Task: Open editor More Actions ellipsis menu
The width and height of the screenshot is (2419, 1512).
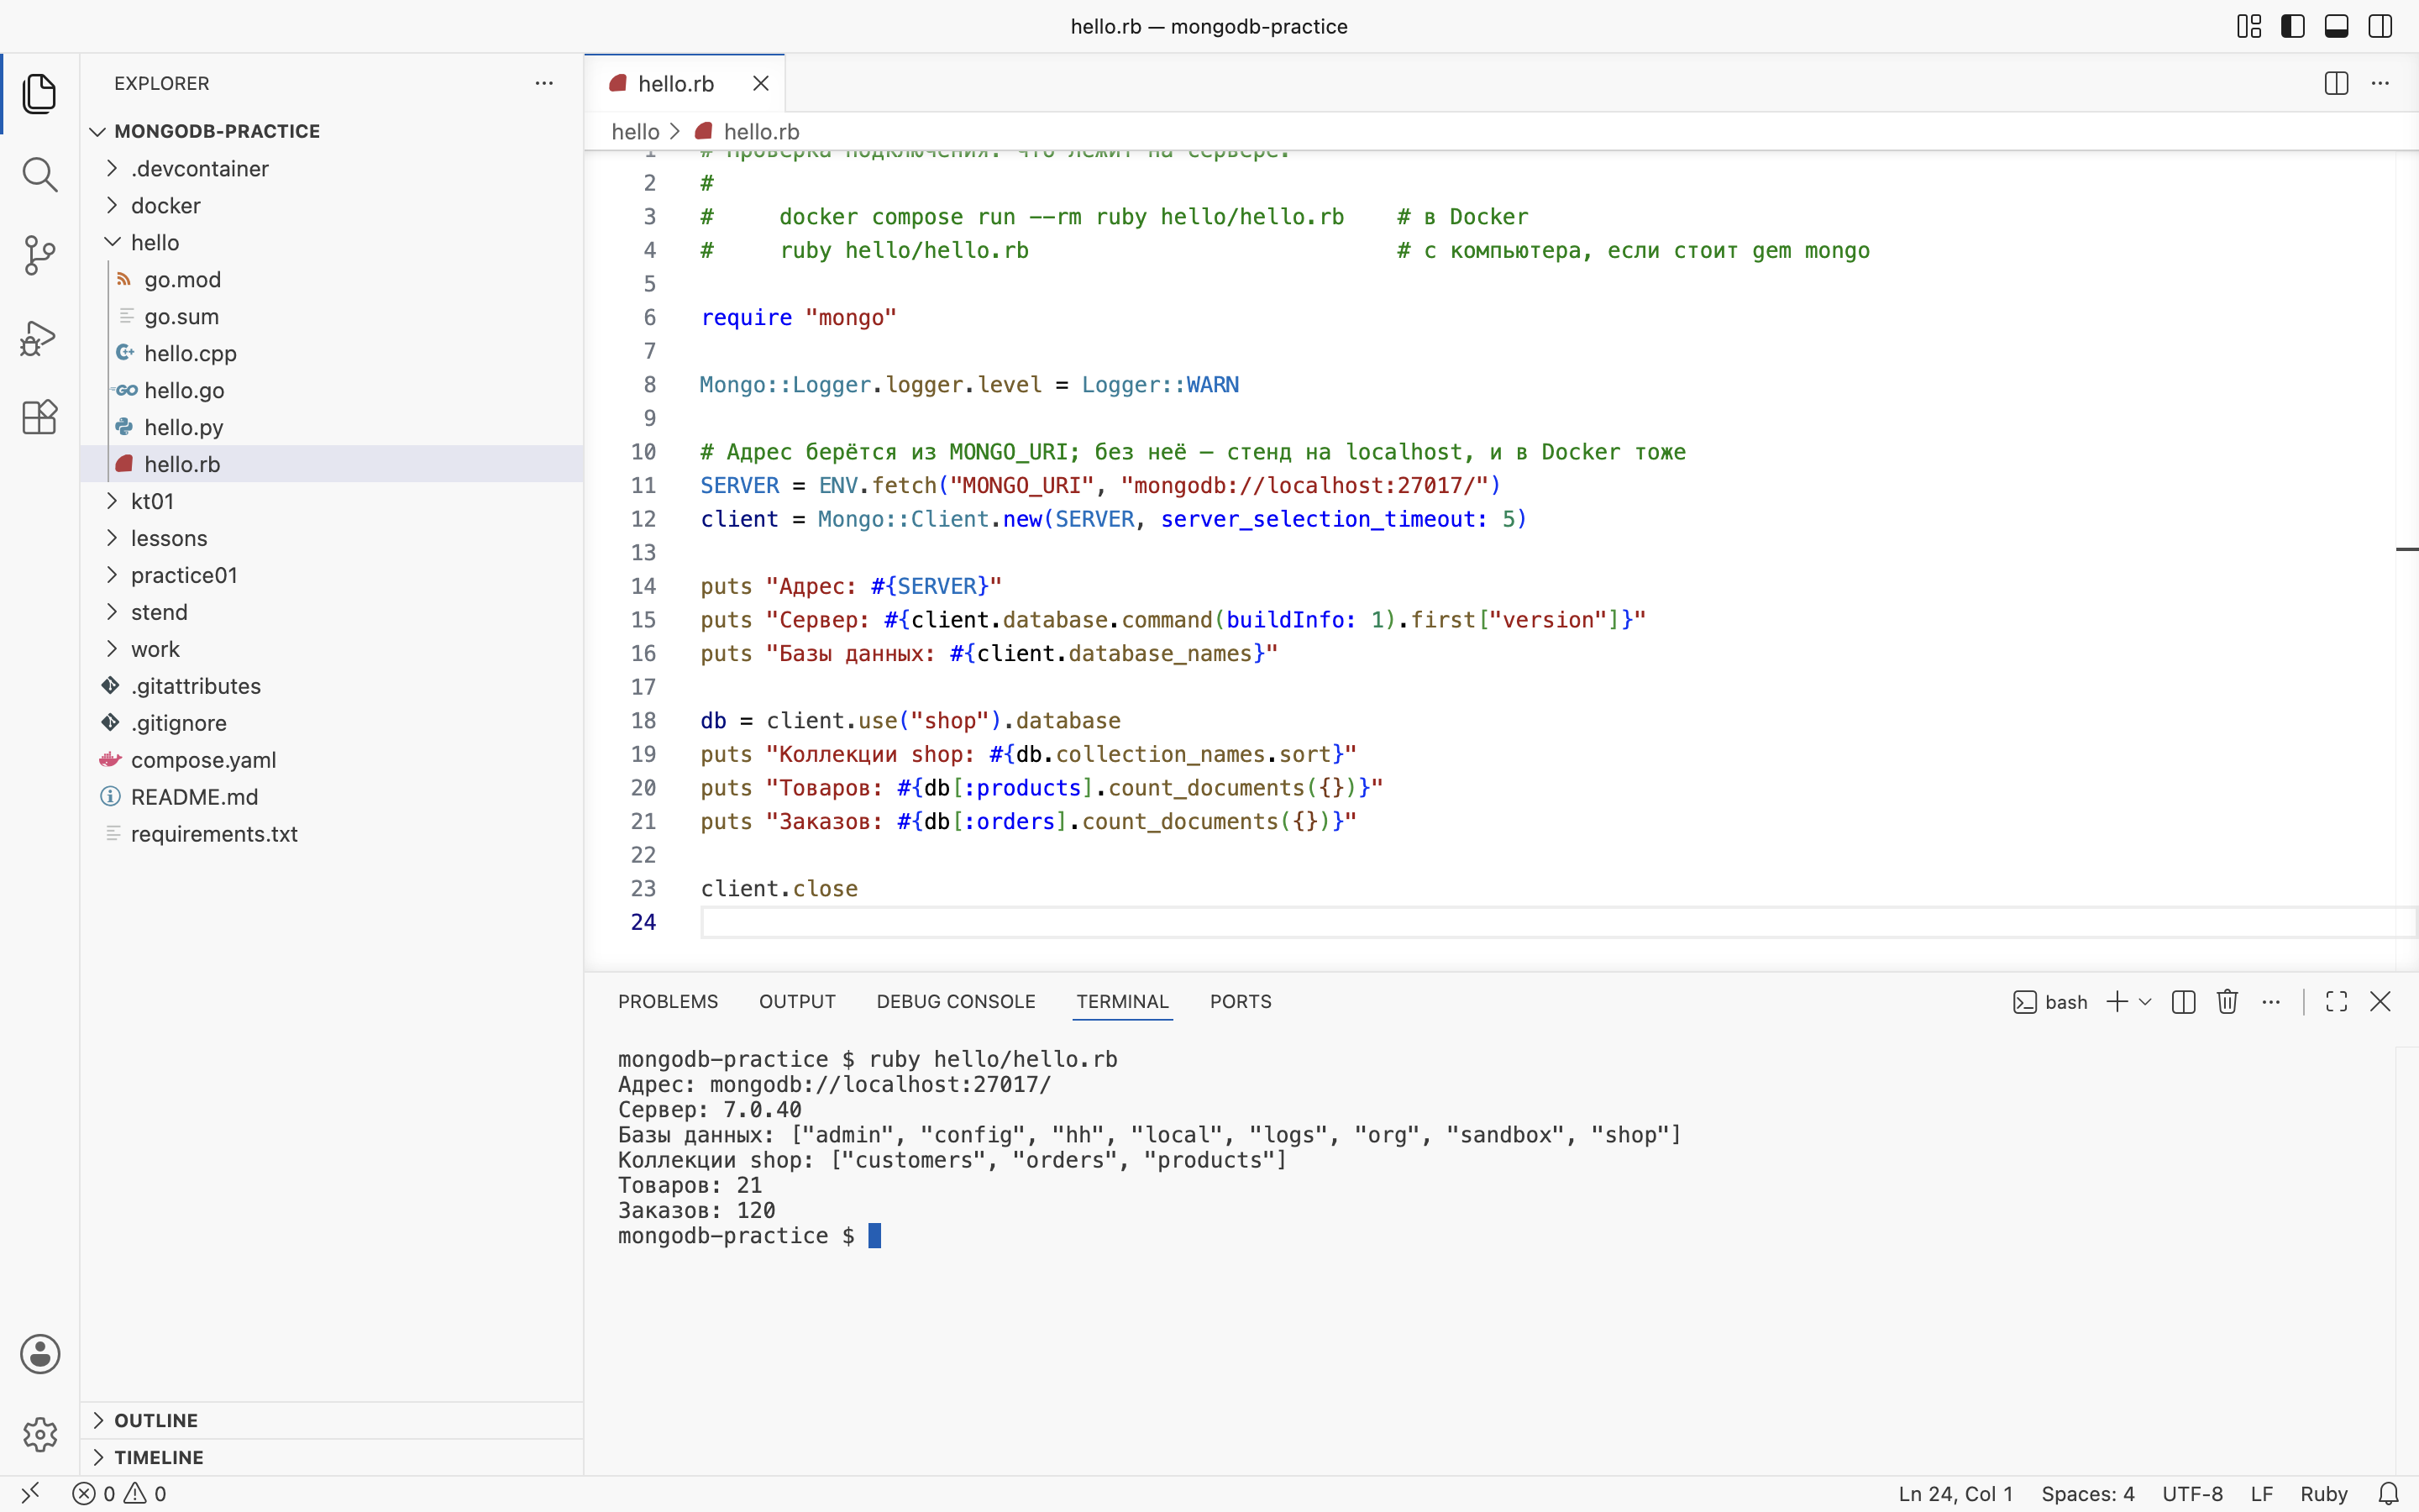Action: click(2380, 83)
